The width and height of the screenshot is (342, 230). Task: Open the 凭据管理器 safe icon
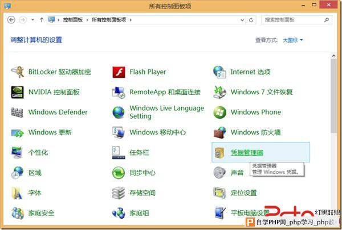tap(219, 153)
